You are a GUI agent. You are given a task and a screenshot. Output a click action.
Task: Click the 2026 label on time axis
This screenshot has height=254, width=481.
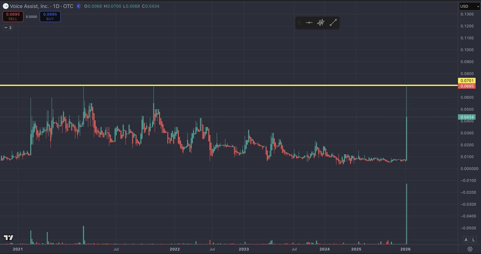coord(405,249)
